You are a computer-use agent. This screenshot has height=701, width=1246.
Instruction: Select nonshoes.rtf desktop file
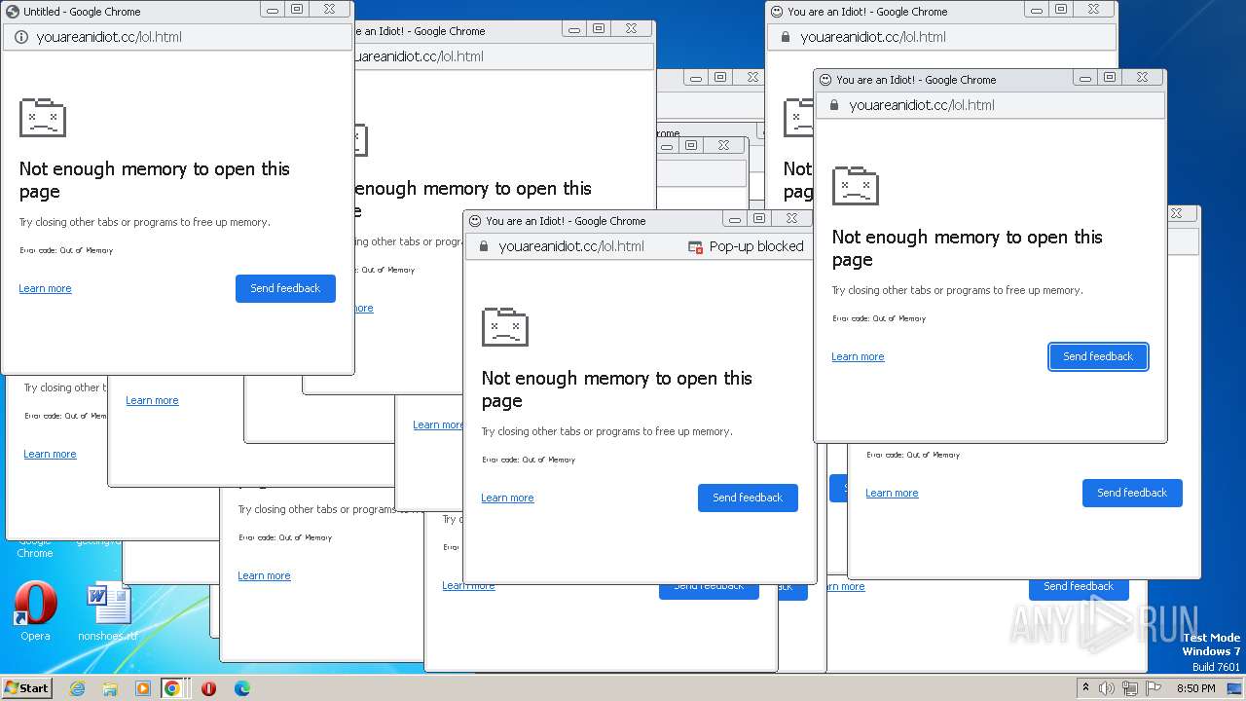pyautogui.click(x=108, y=612)
